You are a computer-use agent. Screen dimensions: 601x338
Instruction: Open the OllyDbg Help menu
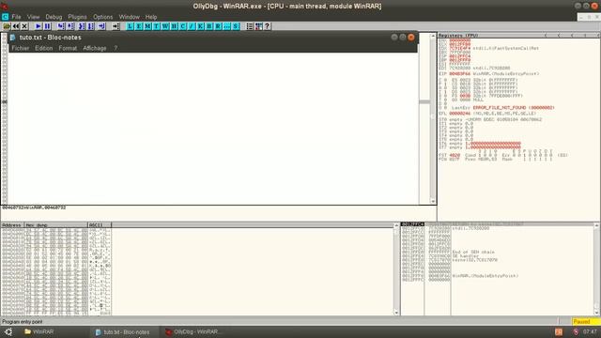tap(151, 17)
